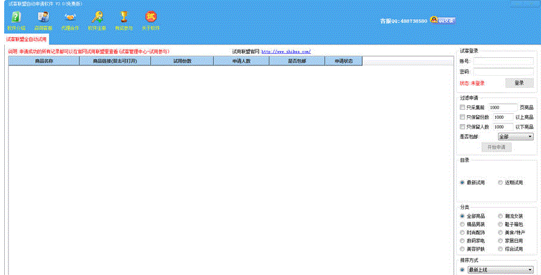Click the 试用份数 column header
The image size is (541, 275).
[182, 61]
